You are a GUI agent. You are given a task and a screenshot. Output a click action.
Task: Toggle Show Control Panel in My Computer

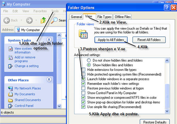[83, 93]
